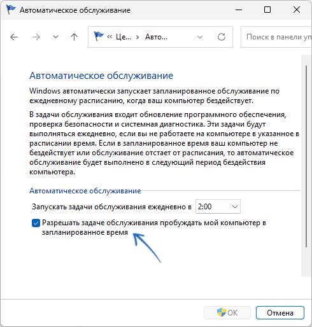Click paragraph starting "В задачи обслуживания входит"

coord(164,143)
